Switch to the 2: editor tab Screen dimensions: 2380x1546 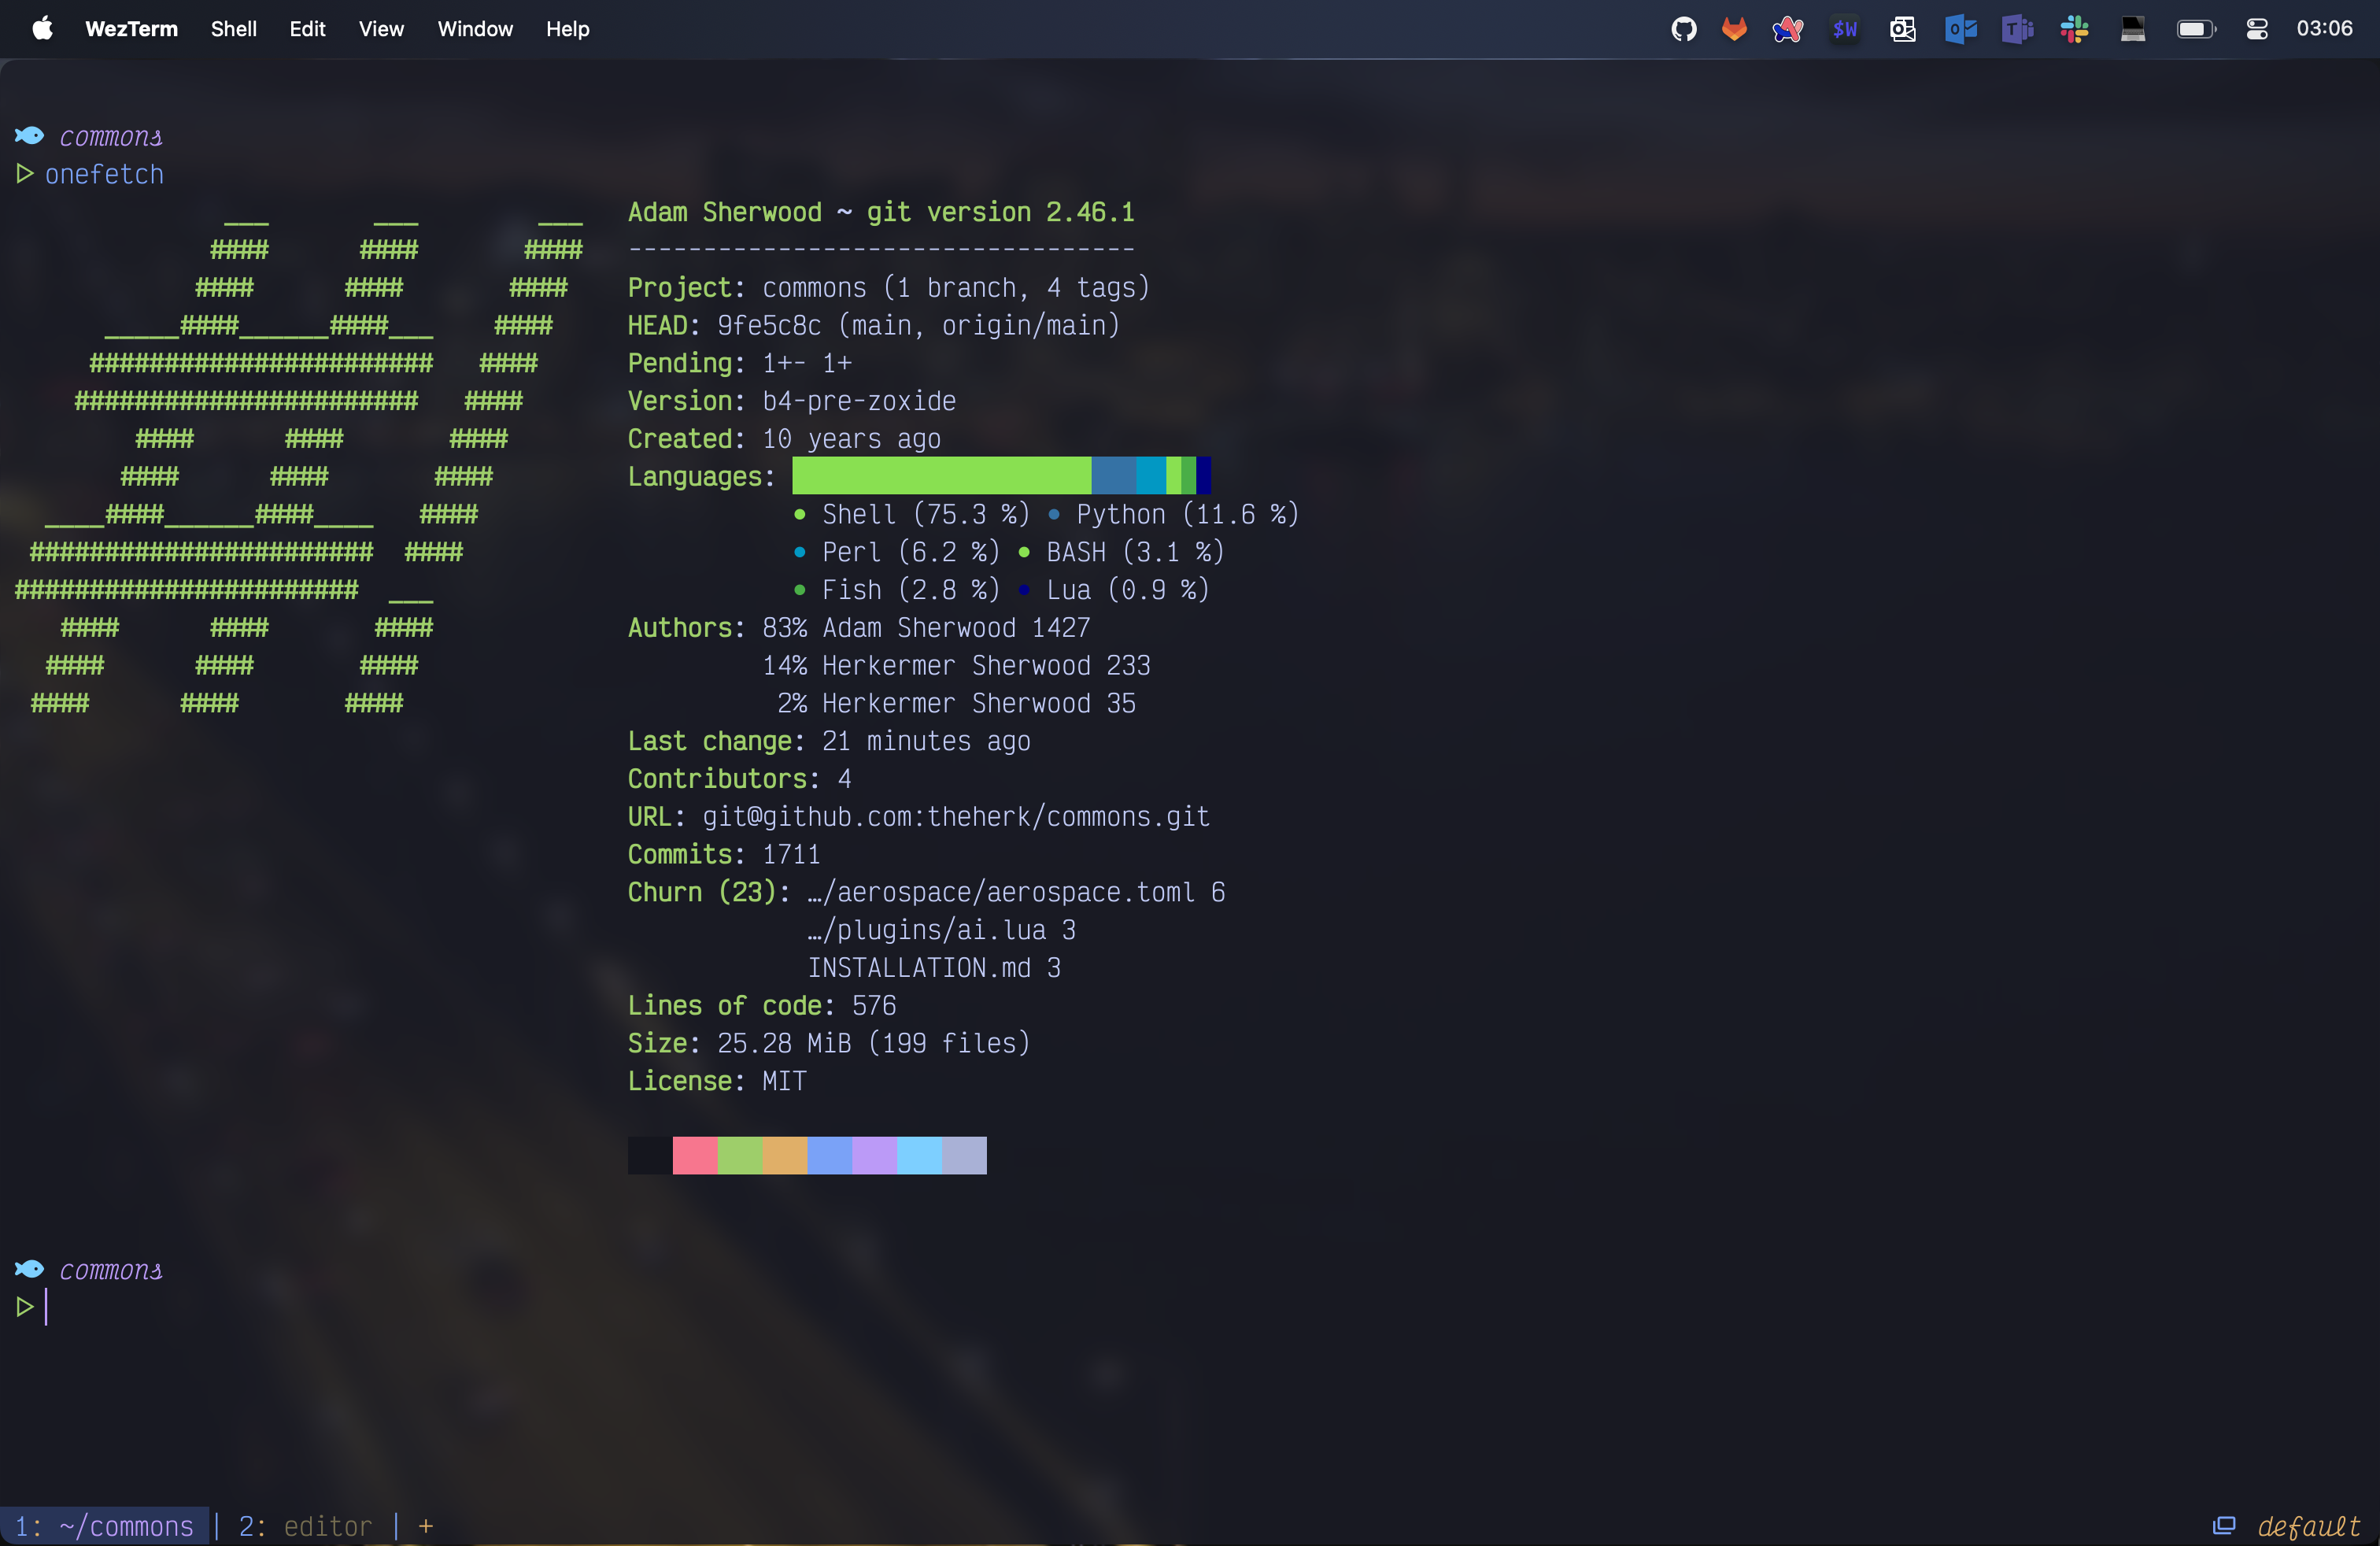[305, 1526]
